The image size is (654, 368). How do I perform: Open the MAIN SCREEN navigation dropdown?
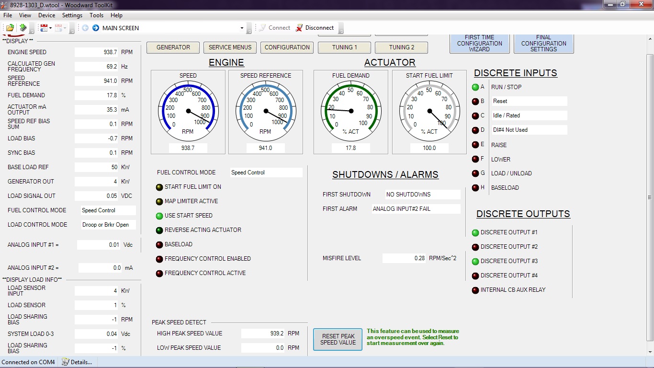[x=242, y=28]
